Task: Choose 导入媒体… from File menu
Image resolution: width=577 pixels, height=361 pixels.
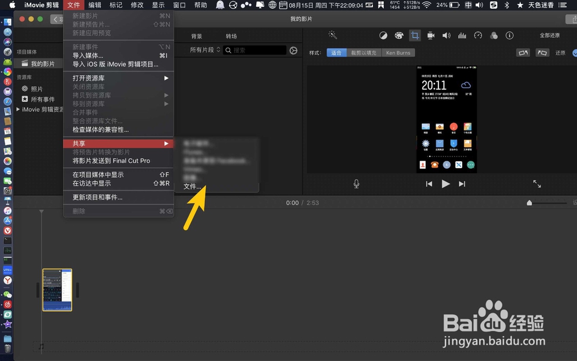Action: pos(118,55)
